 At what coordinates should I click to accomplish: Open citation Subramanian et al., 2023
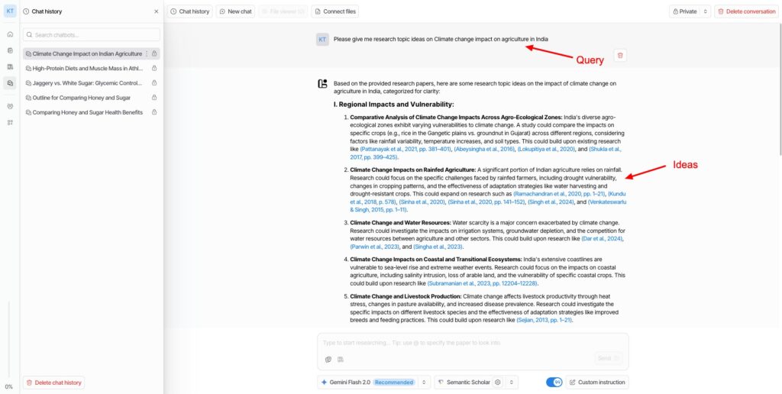483,283
